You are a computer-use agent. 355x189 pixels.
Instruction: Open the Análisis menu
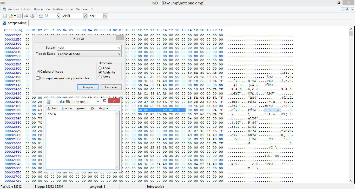tap(58, 9)
